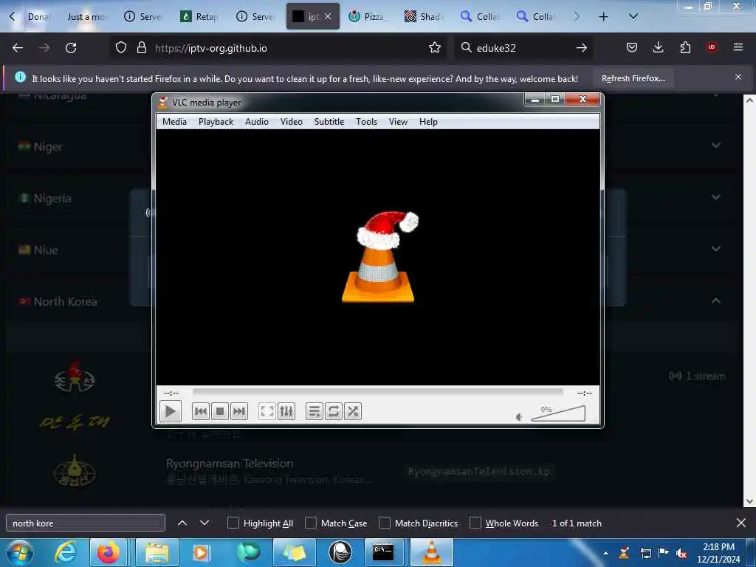Toggle the VLC playlist view

pos(315,411)
